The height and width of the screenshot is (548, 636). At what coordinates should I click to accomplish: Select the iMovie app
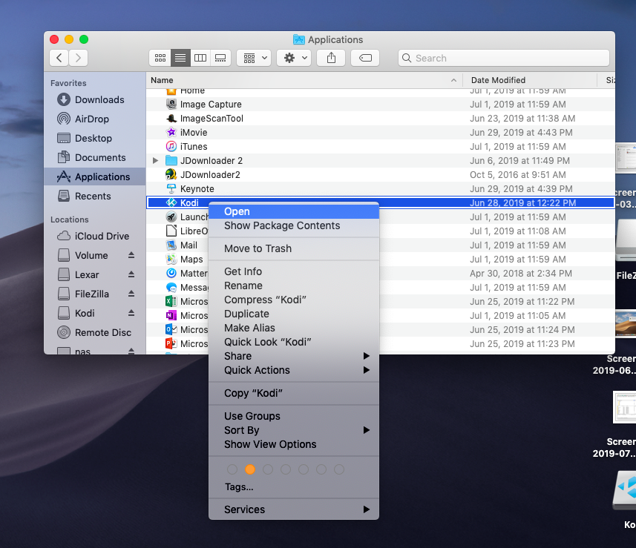coord(381,133)
